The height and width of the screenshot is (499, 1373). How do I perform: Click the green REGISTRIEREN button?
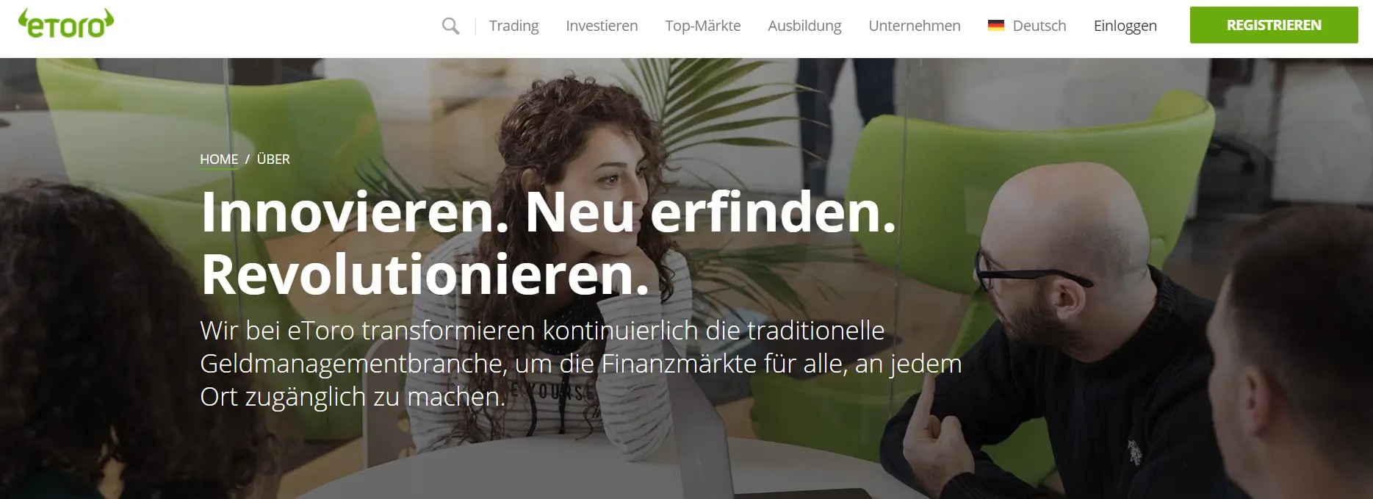(1274, 25)
